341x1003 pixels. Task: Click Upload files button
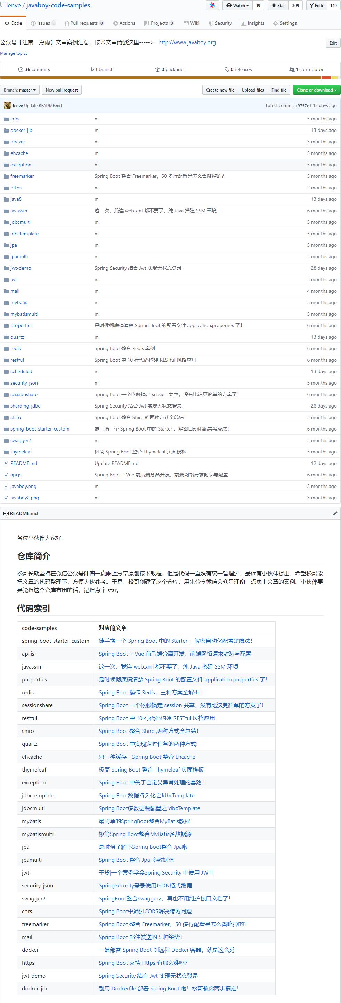pyautogui.click(x=253, y=90)
